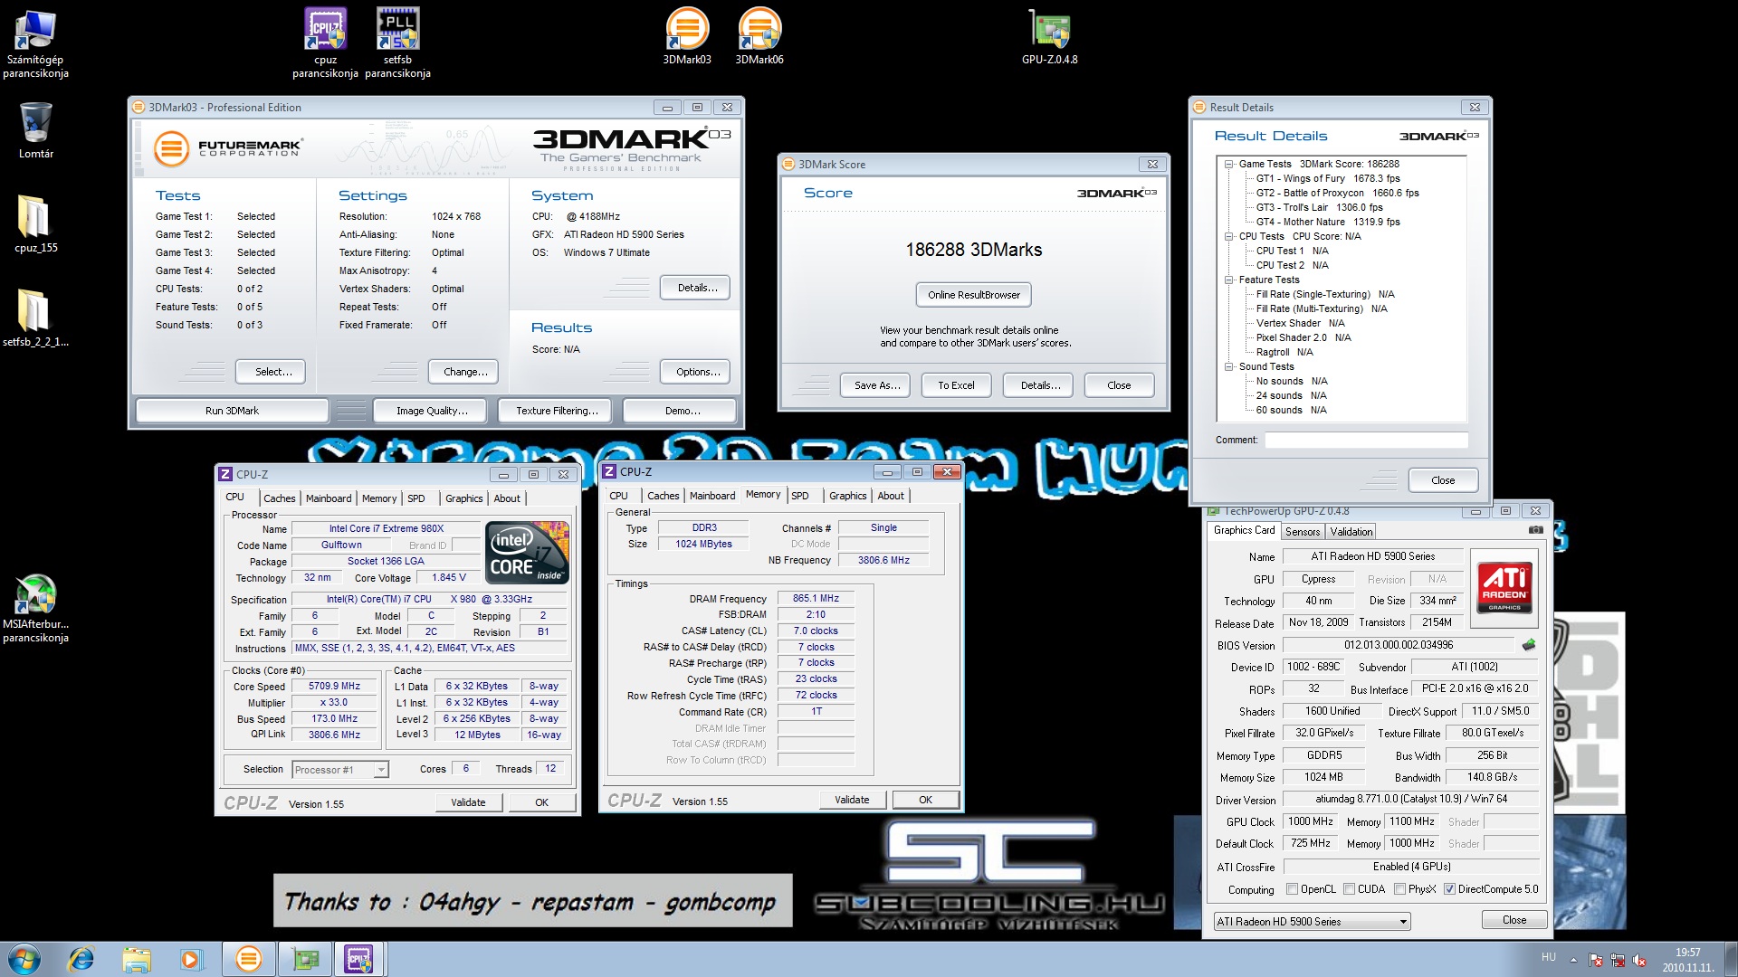Click the Run 3DMark button

tap(232, 411)
